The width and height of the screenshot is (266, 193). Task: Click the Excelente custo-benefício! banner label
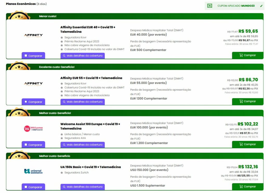click(x=57, y=67)
